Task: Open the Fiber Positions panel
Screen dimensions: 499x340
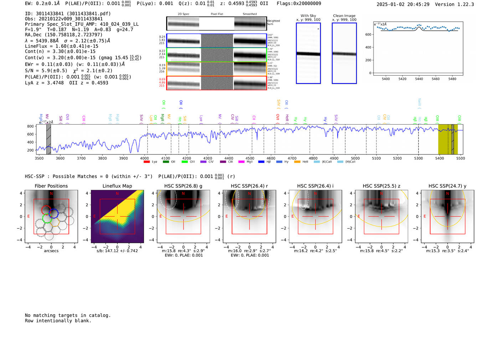Action: click(51, 217)
